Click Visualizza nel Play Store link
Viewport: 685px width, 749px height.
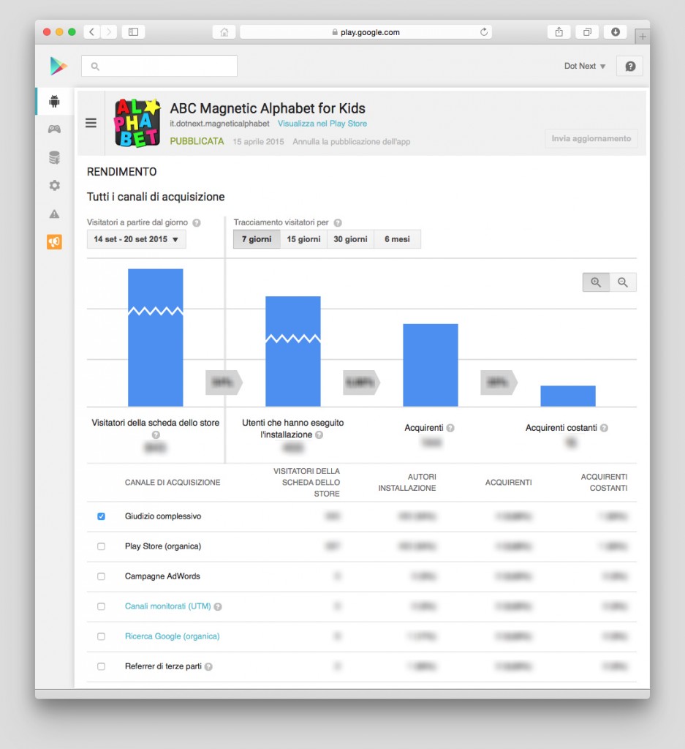coord(322,124)
